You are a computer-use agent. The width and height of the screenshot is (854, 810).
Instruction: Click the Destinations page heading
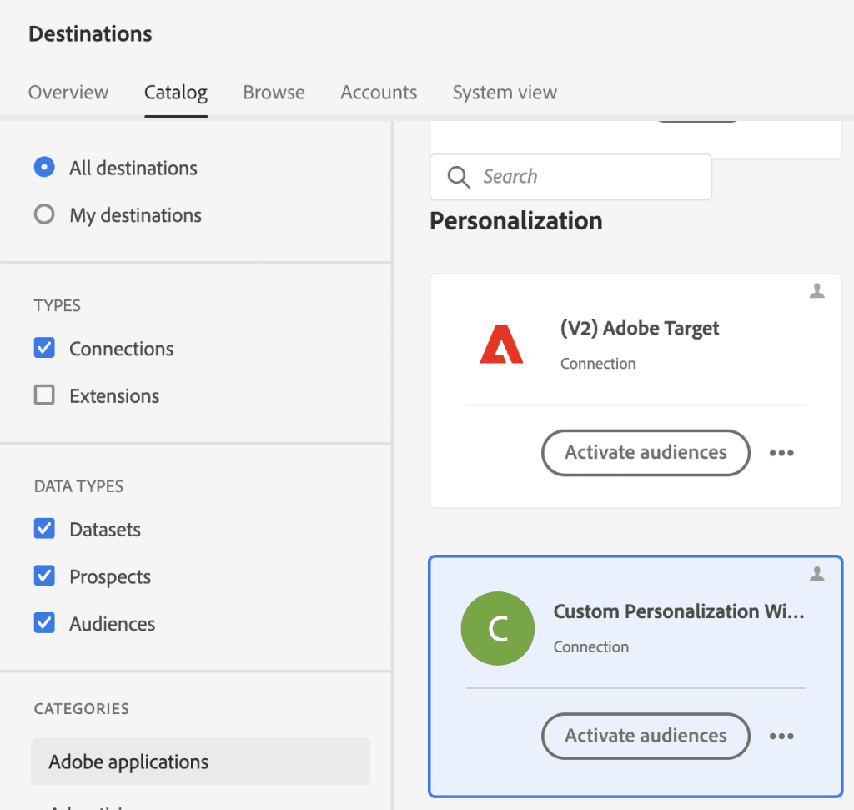(x=90, y=33)
